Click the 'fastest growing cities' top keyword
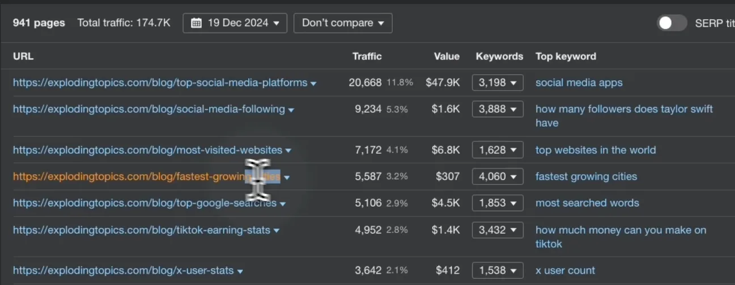This screenshot has height=285, width=735. pyautogui.click(x=586, y=176)
